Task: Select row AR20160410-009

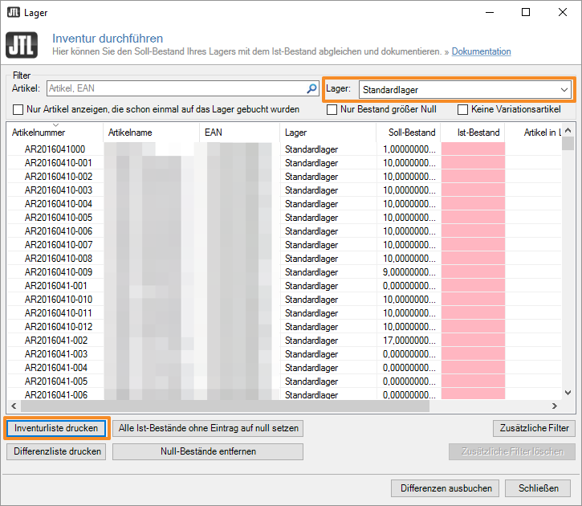Action: (x=284, y=272)
